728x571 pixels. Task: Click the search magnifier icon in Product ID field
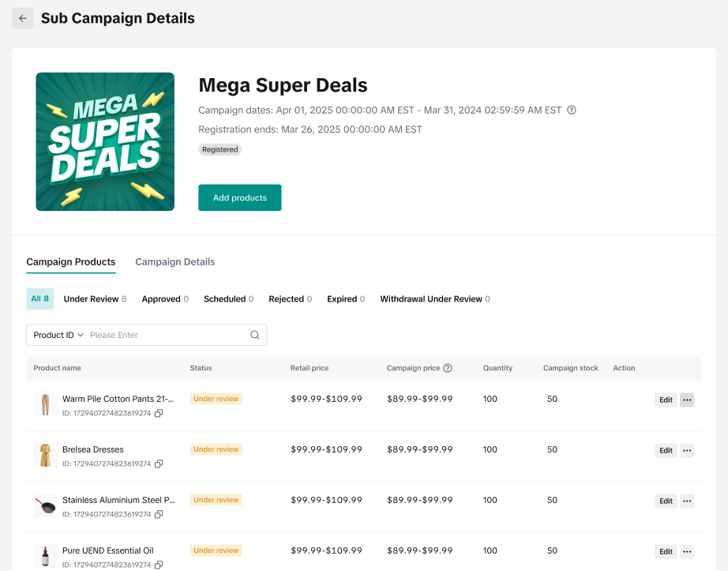[255, 335]
